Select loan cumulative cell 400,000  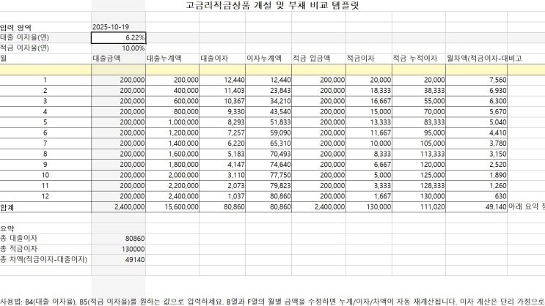(172, 91)
